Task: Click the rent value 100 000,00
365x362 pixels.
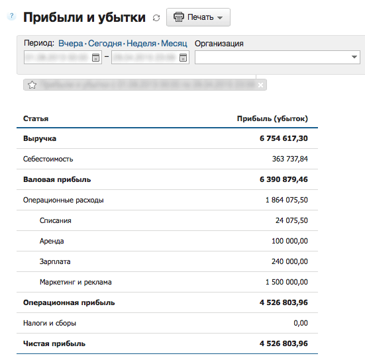Action: (x=289, y=241)
